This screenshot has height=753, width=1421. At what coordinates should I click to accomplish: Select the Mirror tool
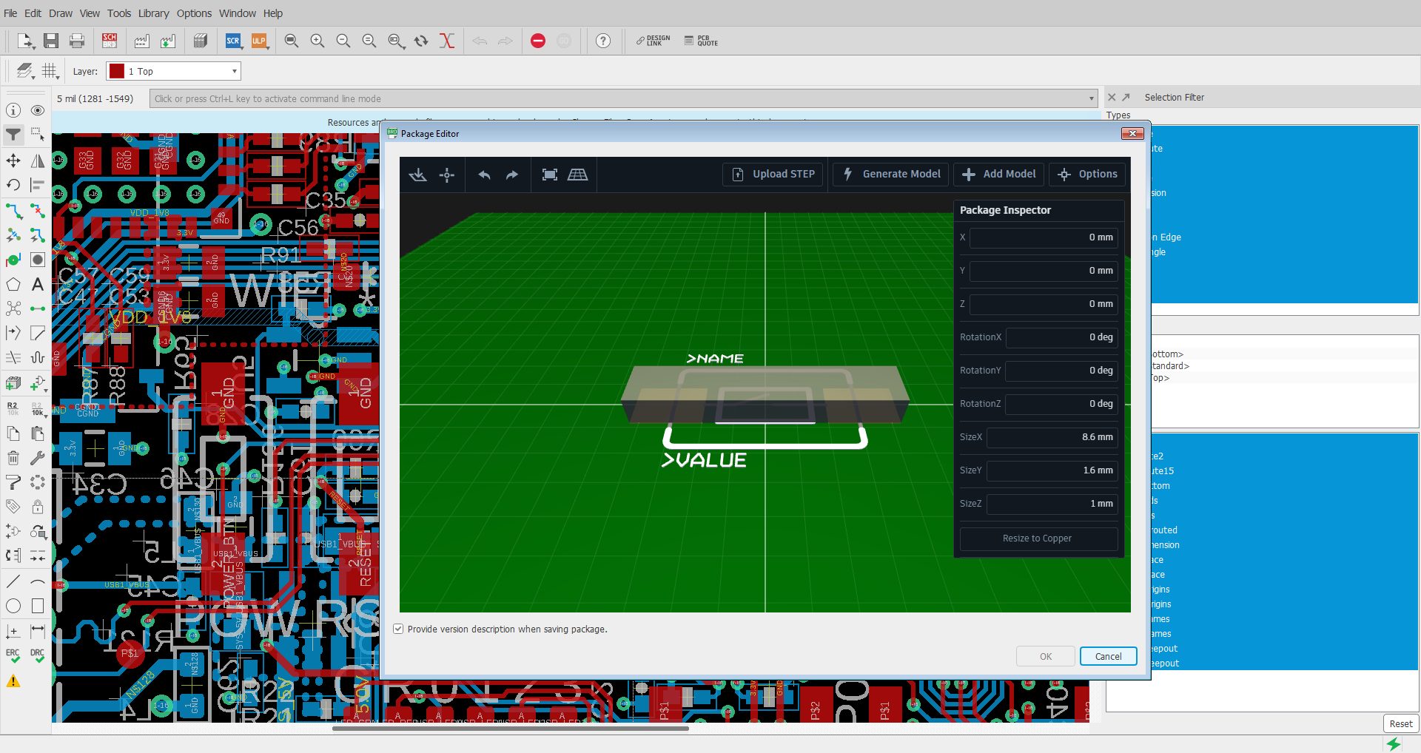(37, 161)
